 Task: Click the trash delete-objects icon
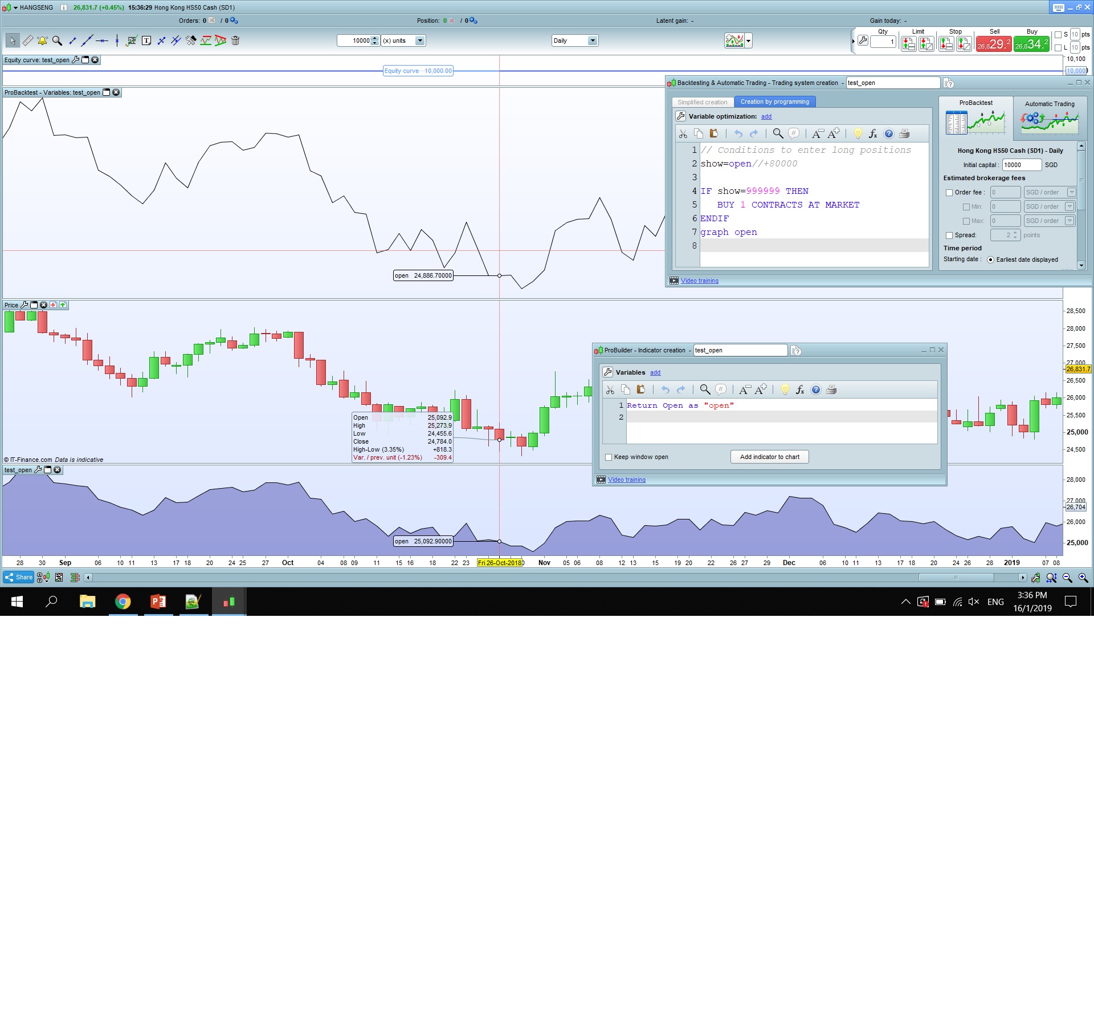click(235, 40)
